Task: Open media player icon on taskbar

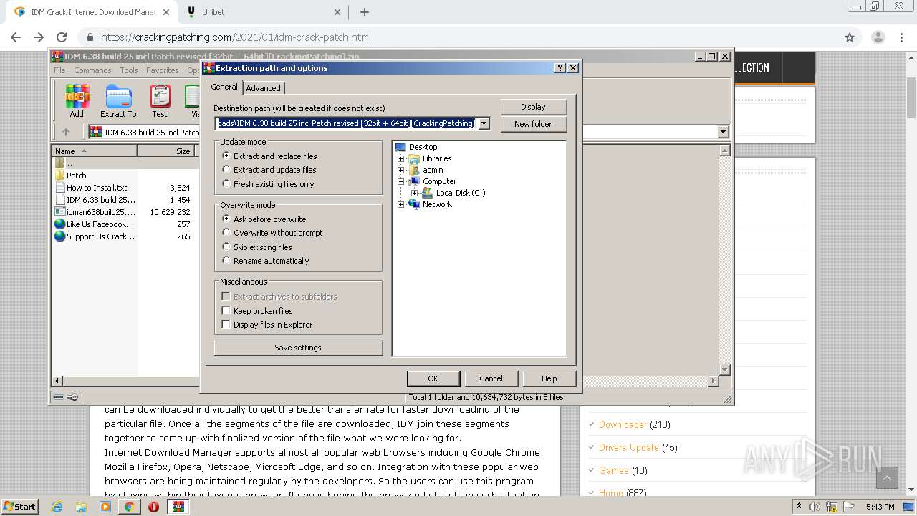Action: coord(105,507)
